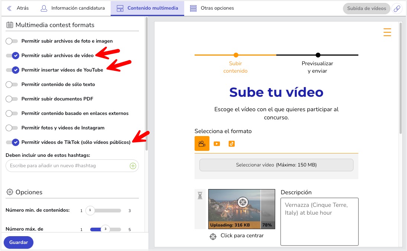This screenshot has width=407, height=251.
Task: Click the copy link icon button
Action: [397, 9]
